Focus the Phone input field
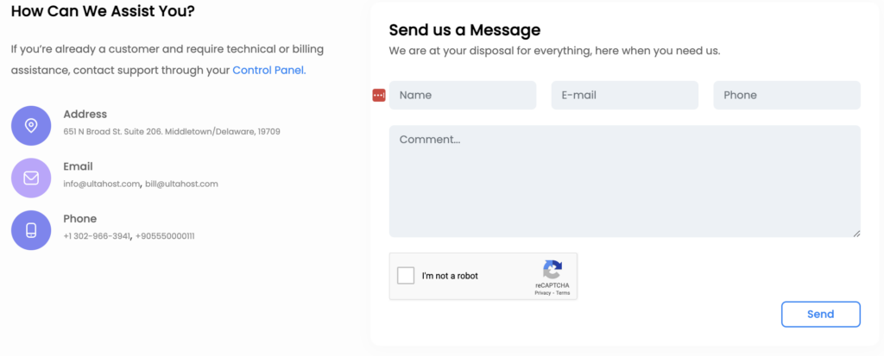 [787, 95]
